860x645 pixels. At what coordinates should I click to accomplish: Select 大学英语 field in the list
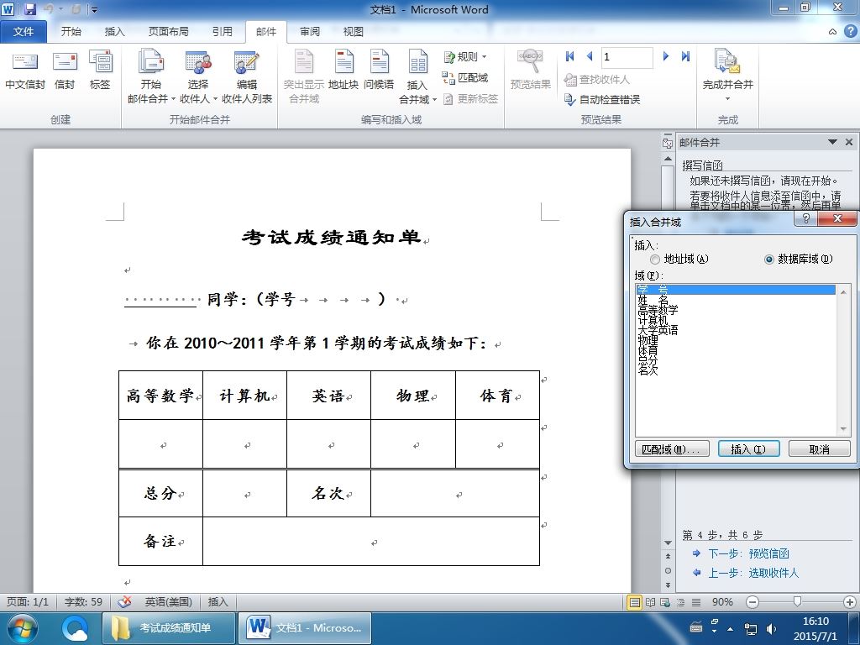736,329
